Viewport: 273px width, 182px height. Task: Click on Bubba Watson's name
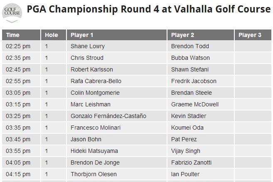[190, 58]
